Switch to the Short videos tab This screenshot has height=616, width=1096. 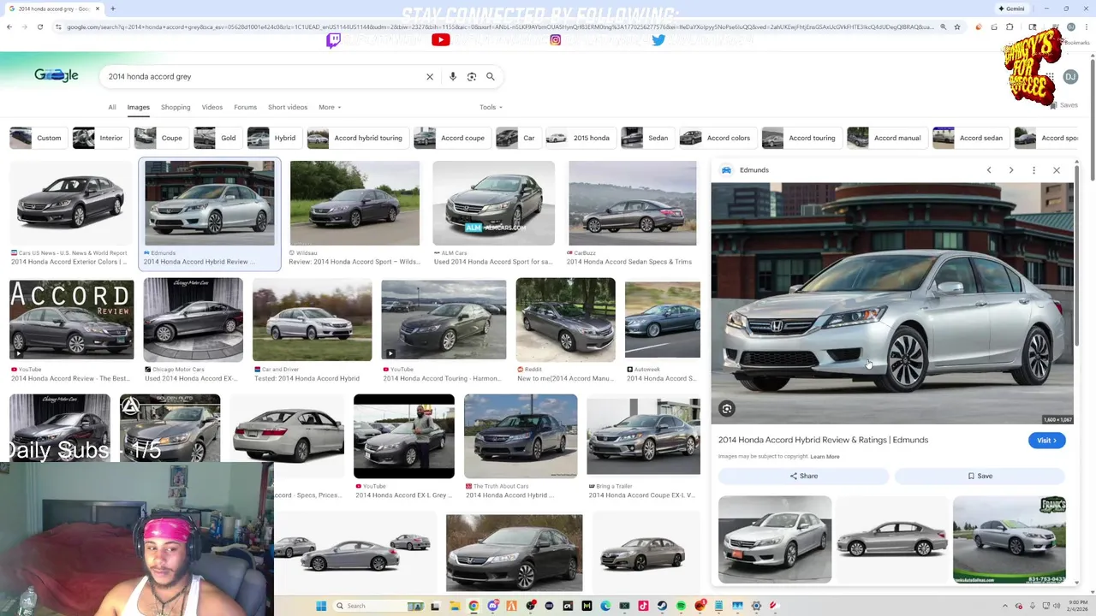[288, 107]
